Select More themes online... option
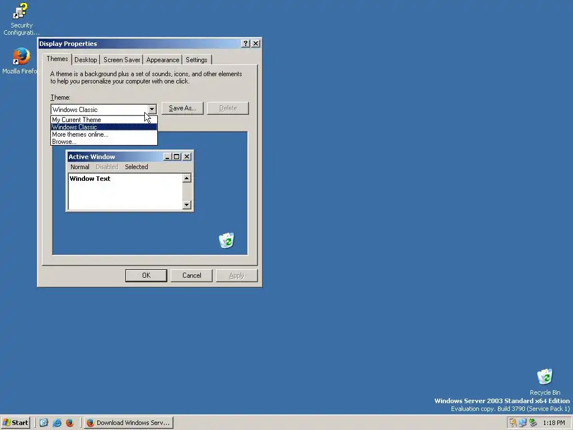The image size is (573, 430). (x=104, y=134)
